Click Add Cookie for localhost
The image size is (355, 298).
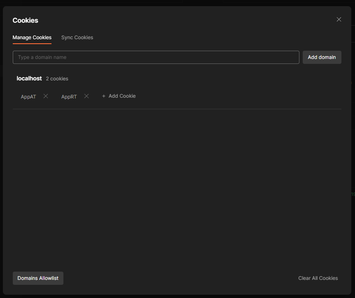119,96
